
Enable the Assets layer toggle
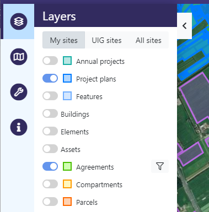point(50,149)
